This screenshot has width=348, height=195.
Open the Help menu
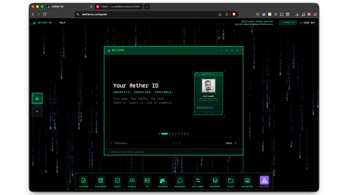(x=62, y=23)
